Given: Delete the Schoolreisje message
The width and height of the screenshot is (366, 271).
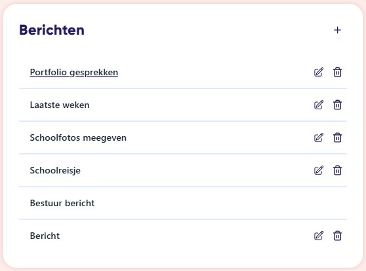Looking at the screenshot, I should (x=337, y=170).
